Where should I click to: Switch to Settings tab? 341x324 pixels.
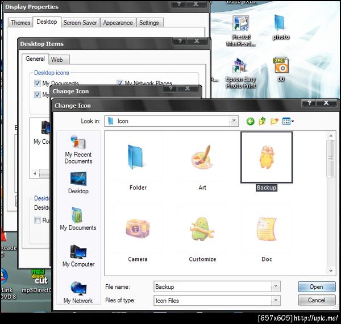(x=149, y=23)
